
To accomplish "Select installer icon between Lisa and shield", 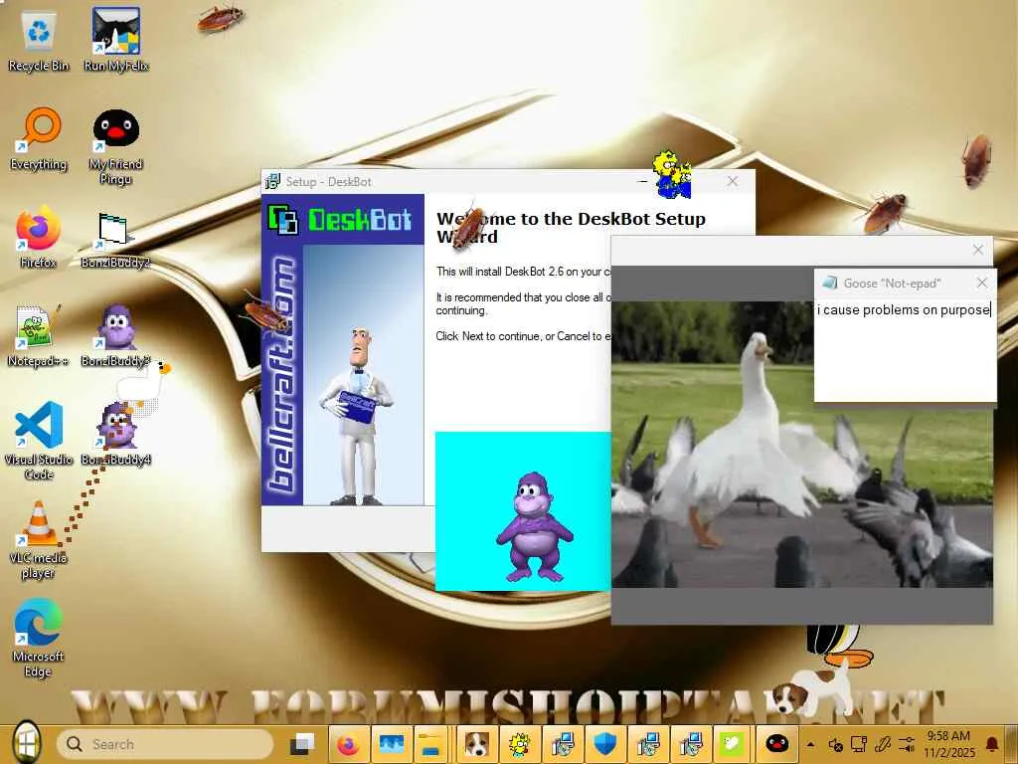I will [563, 744].
